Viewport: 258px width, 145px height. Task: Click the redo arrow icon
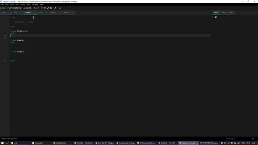37,8
